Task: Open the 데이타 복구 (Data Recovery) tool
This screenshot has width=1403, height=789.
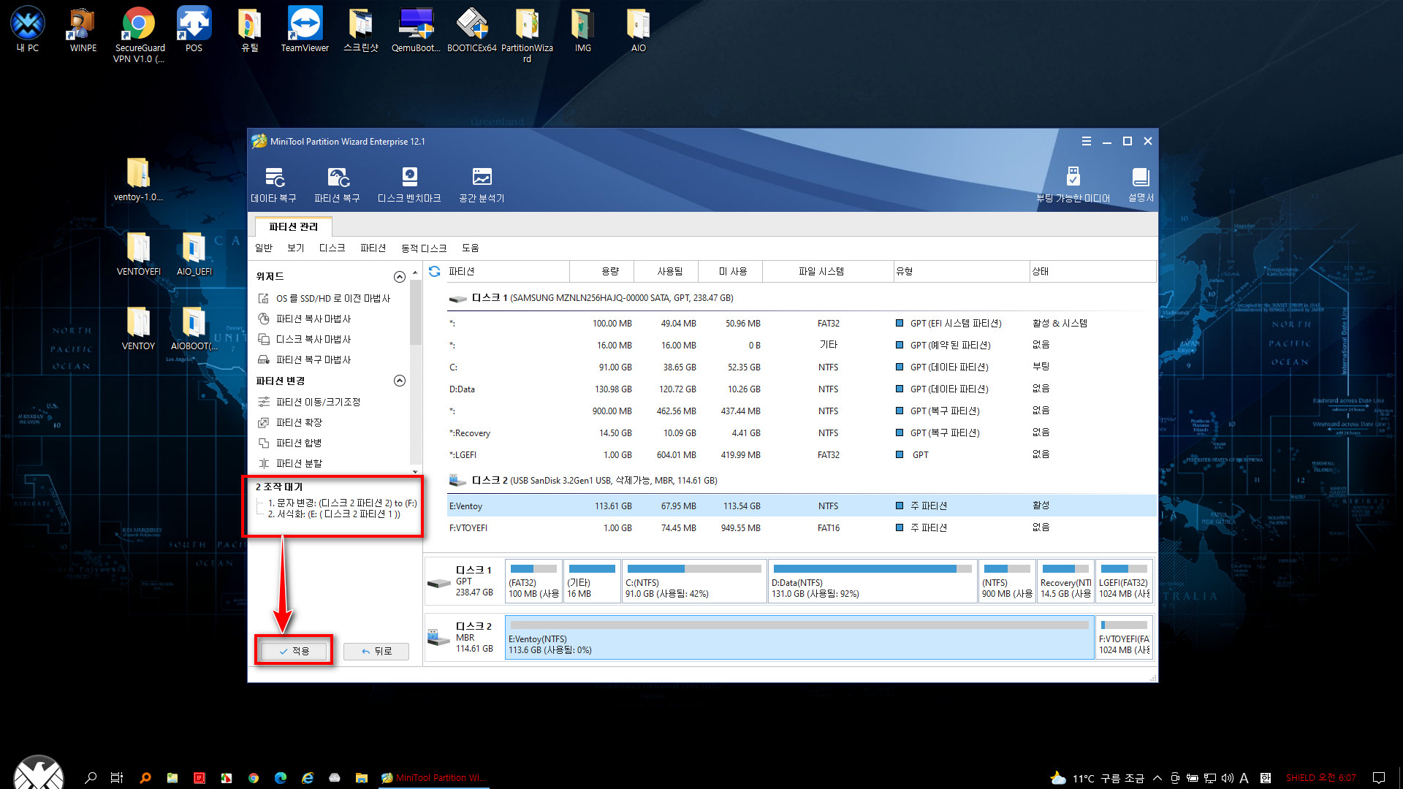Action: click(274, 185)
